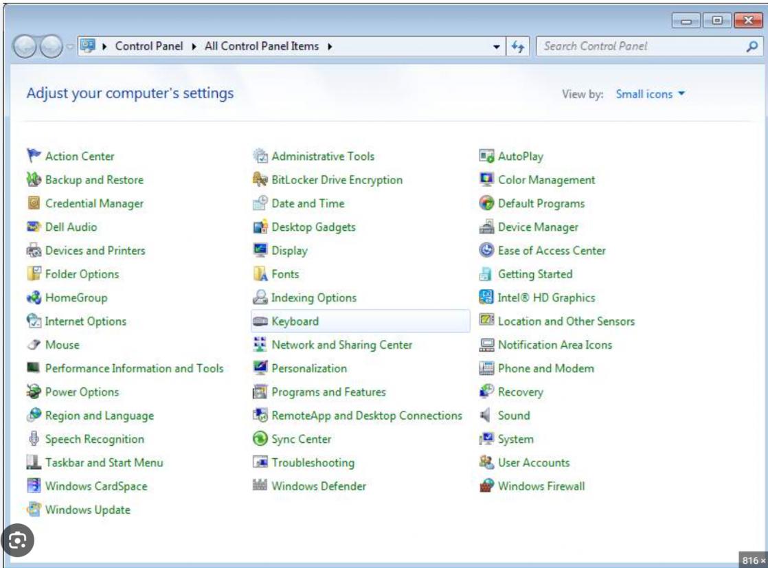Click into the Search Control Panel field
Screen dimensions: 768x568
pos(639,47)
